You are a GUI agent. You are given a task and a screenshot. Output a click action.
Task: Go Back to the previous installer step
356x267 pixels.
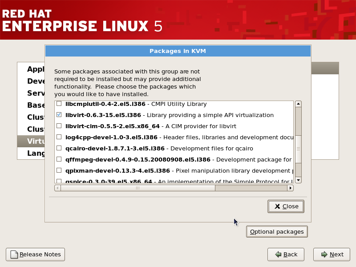286,255
